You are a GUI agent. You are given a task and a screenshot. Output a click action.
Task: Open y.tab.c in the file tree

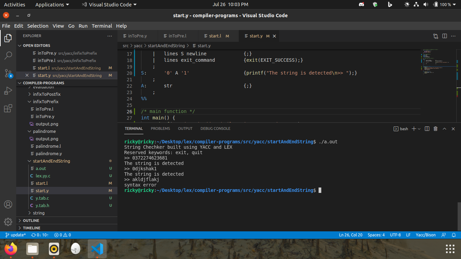(67, 198)
